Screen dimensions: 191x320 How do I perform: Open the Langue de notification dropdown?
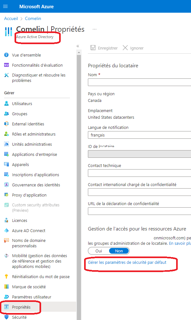[139, 135]
